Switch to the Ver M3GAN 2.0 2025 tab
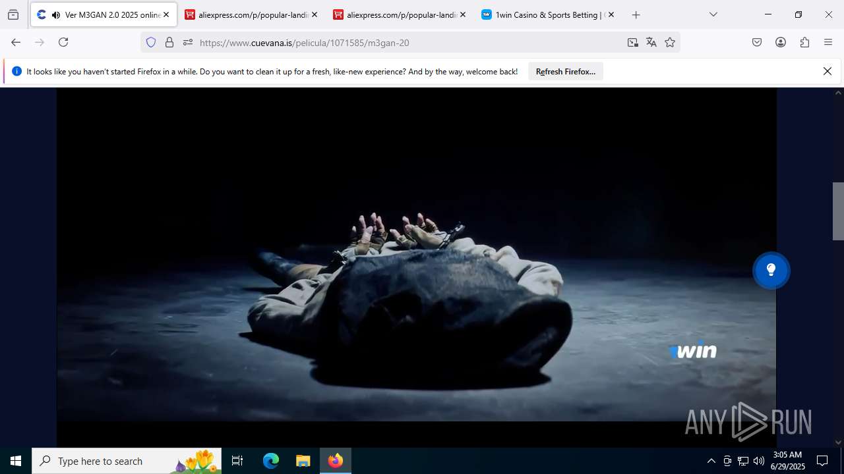Image resolution: width=844 pixels, height=474 pixels. pyautogui.click(x=104, y=14)
